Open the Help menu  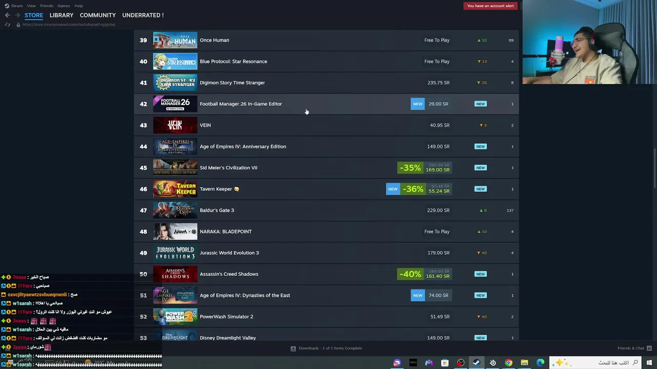[x=79, y=6]
